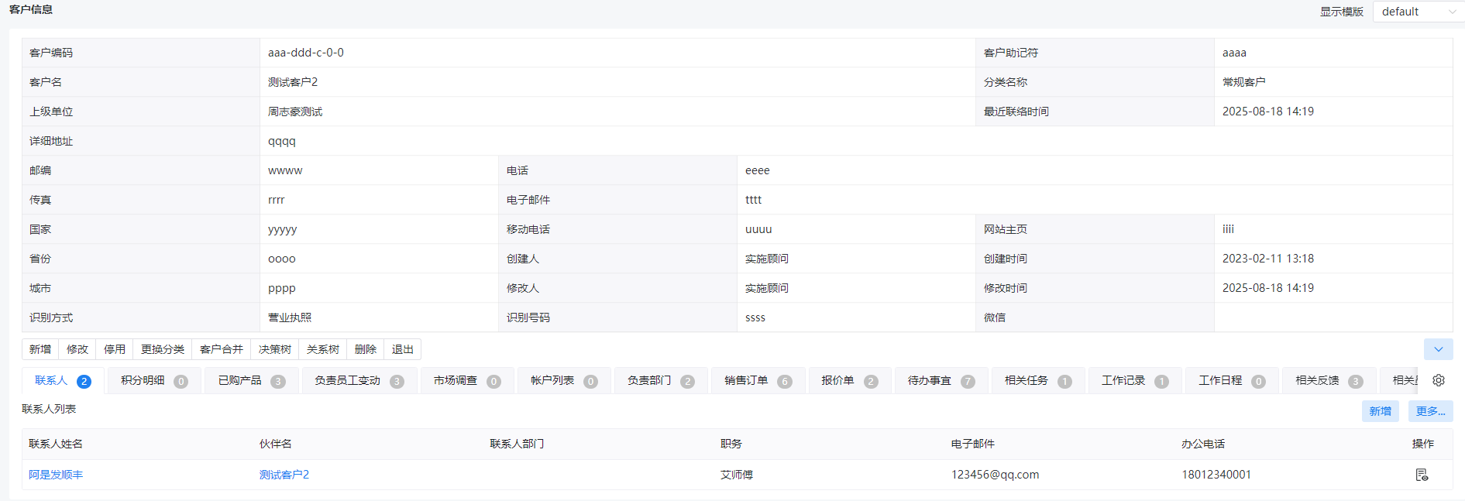Open the 工作记录 tab
Screen dimensions: 1465x501
coord(1134,381)
